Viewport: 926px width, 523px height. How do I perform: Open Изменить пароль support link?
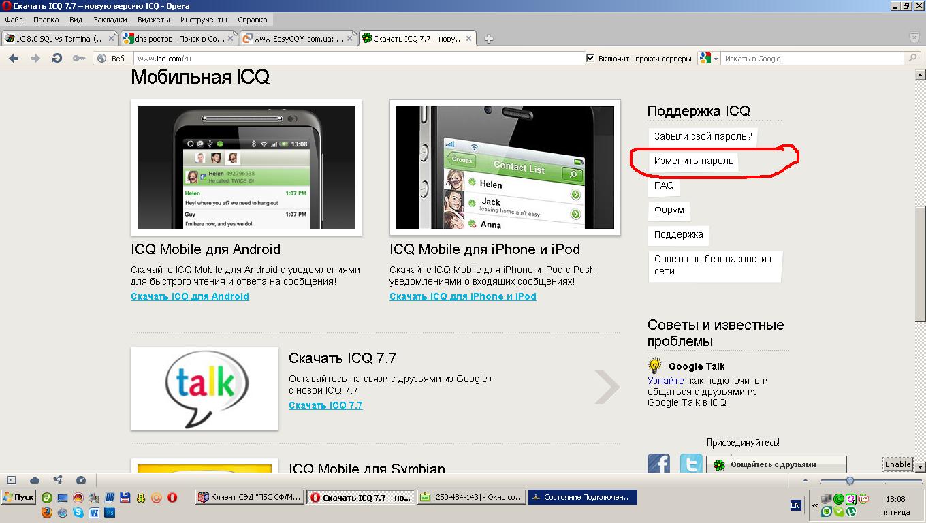tap(694, 161)
